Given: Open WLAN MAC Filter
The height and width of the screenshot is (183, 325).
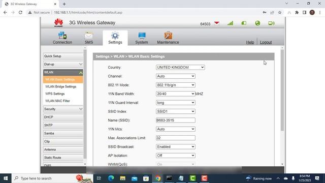Looking at the screenshot, I should 57,101.
